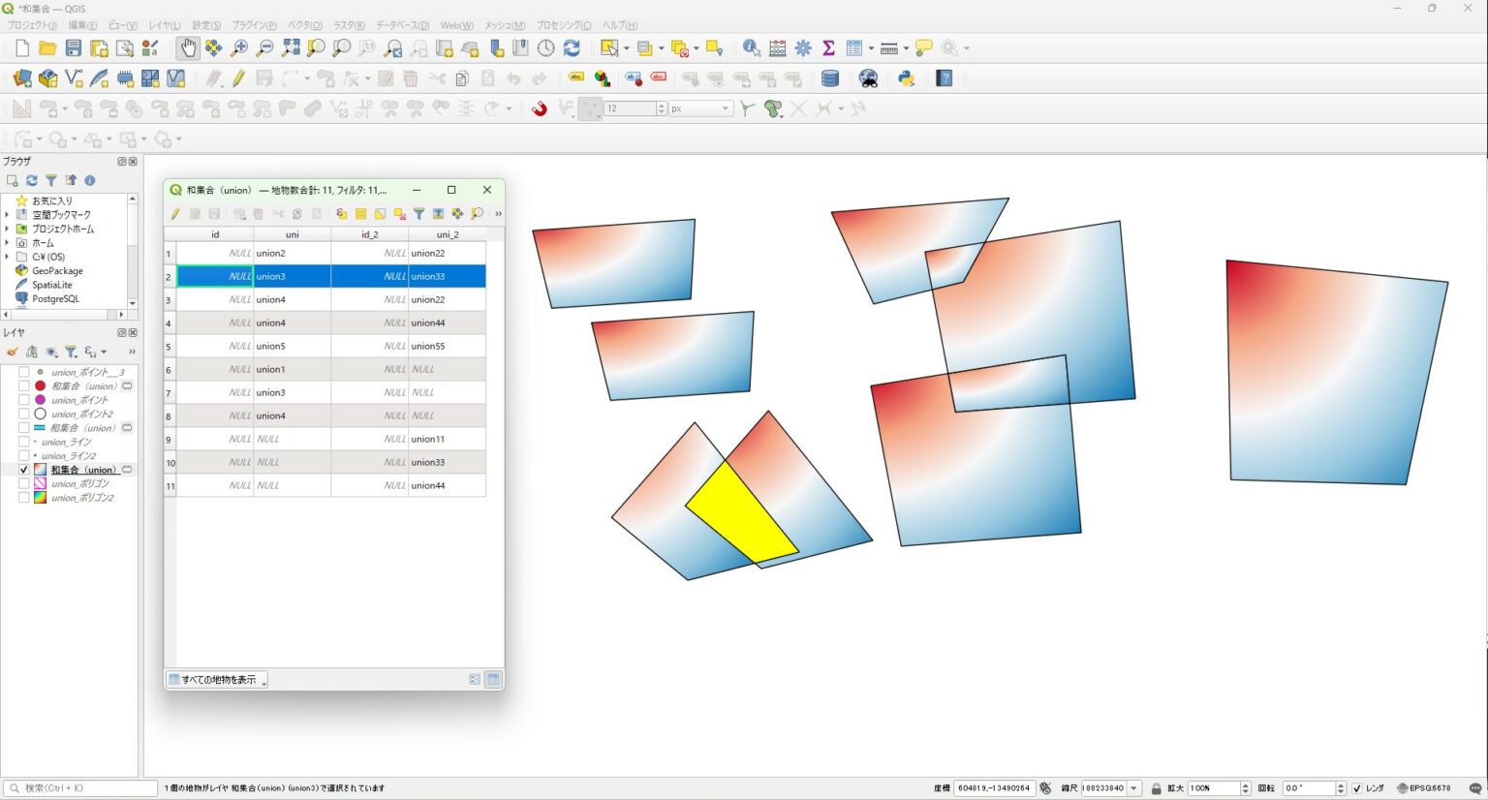Enable the union_ポリゴン2 layer checkbox
The width and height of the screenshot is (1488, 800).
tap(24, 498)
